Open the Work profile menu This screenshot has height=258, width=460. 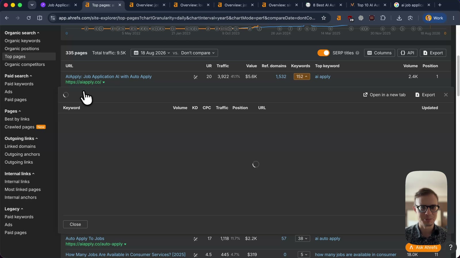pyautogui.click(x=434, y=18)
